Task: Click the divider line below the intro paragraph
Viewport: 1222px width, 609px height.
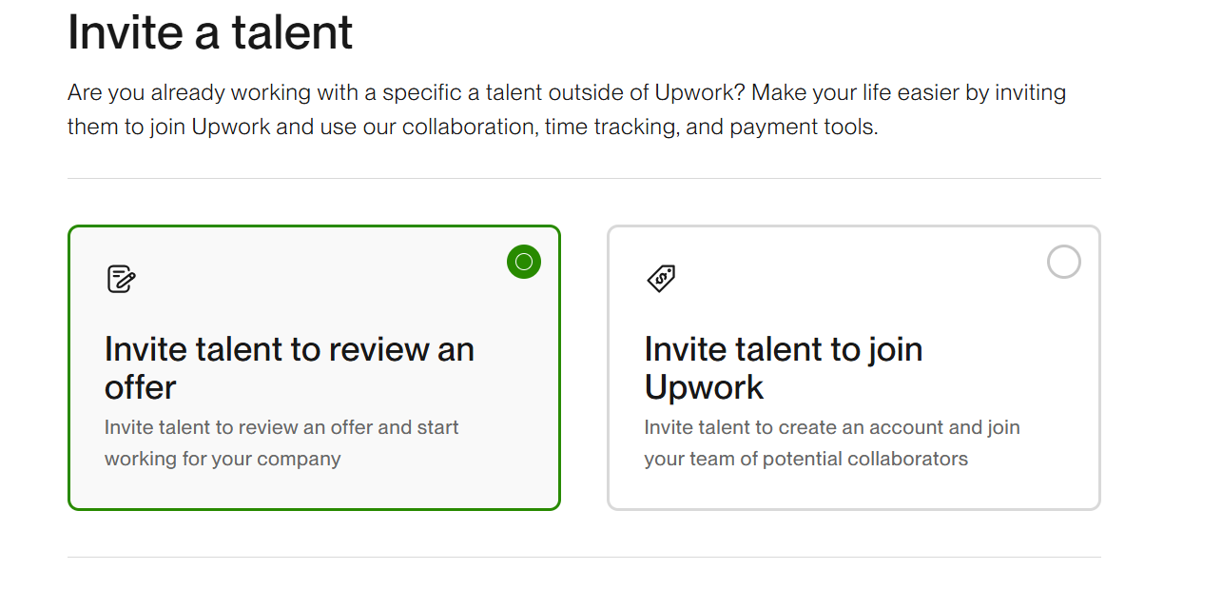Action: pyautogui.click(x=584, y=178)
